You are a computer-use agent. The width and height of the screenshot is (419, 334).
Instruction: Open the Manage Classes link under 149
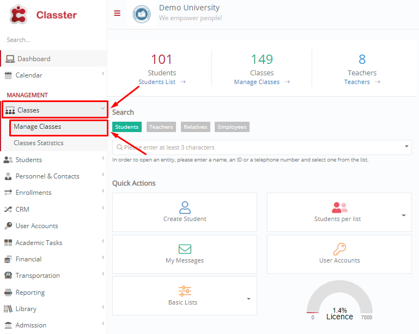pos(257,82)
